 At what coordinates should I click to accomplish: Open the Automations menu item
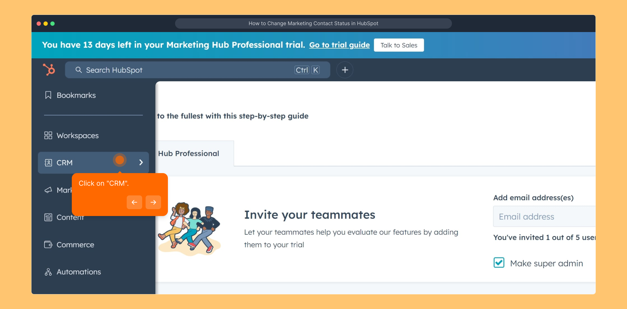(79, 272)
